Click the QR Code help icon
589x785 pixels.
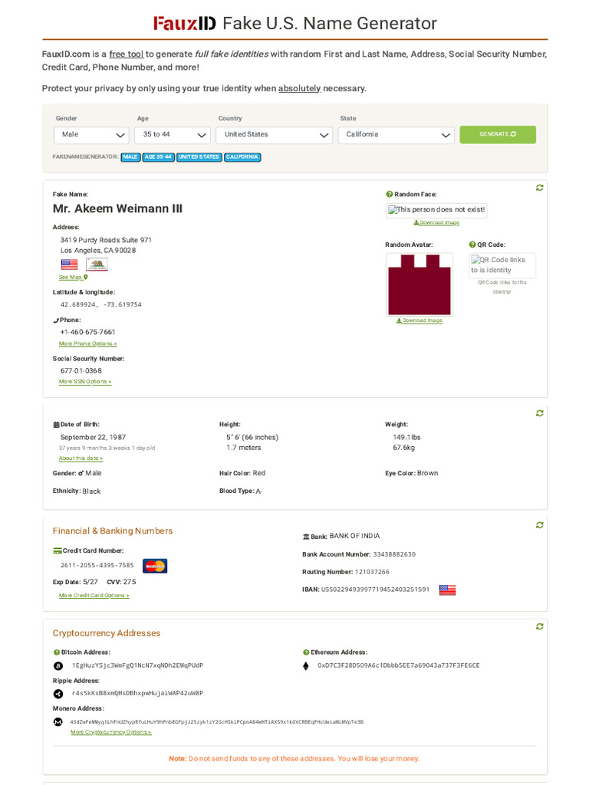[x=472, y=245]
